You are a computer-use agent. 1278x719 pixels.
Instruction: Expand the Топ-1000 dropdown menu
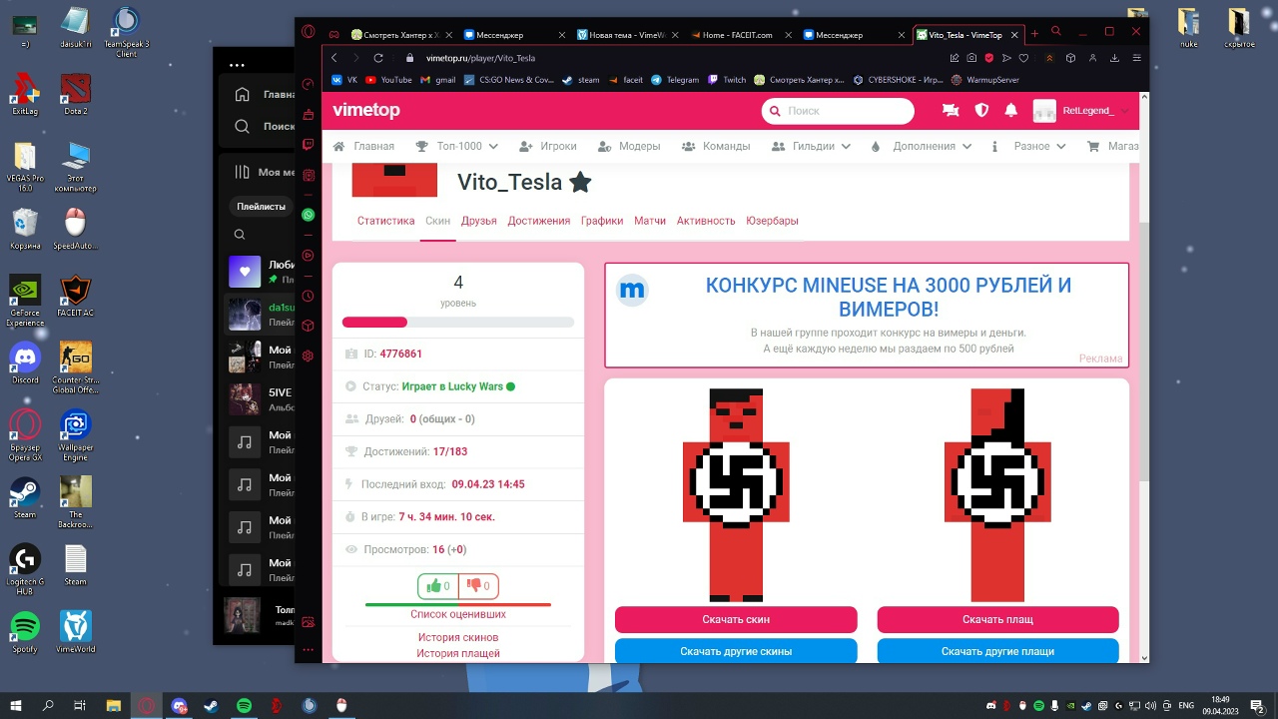(457, 146)
